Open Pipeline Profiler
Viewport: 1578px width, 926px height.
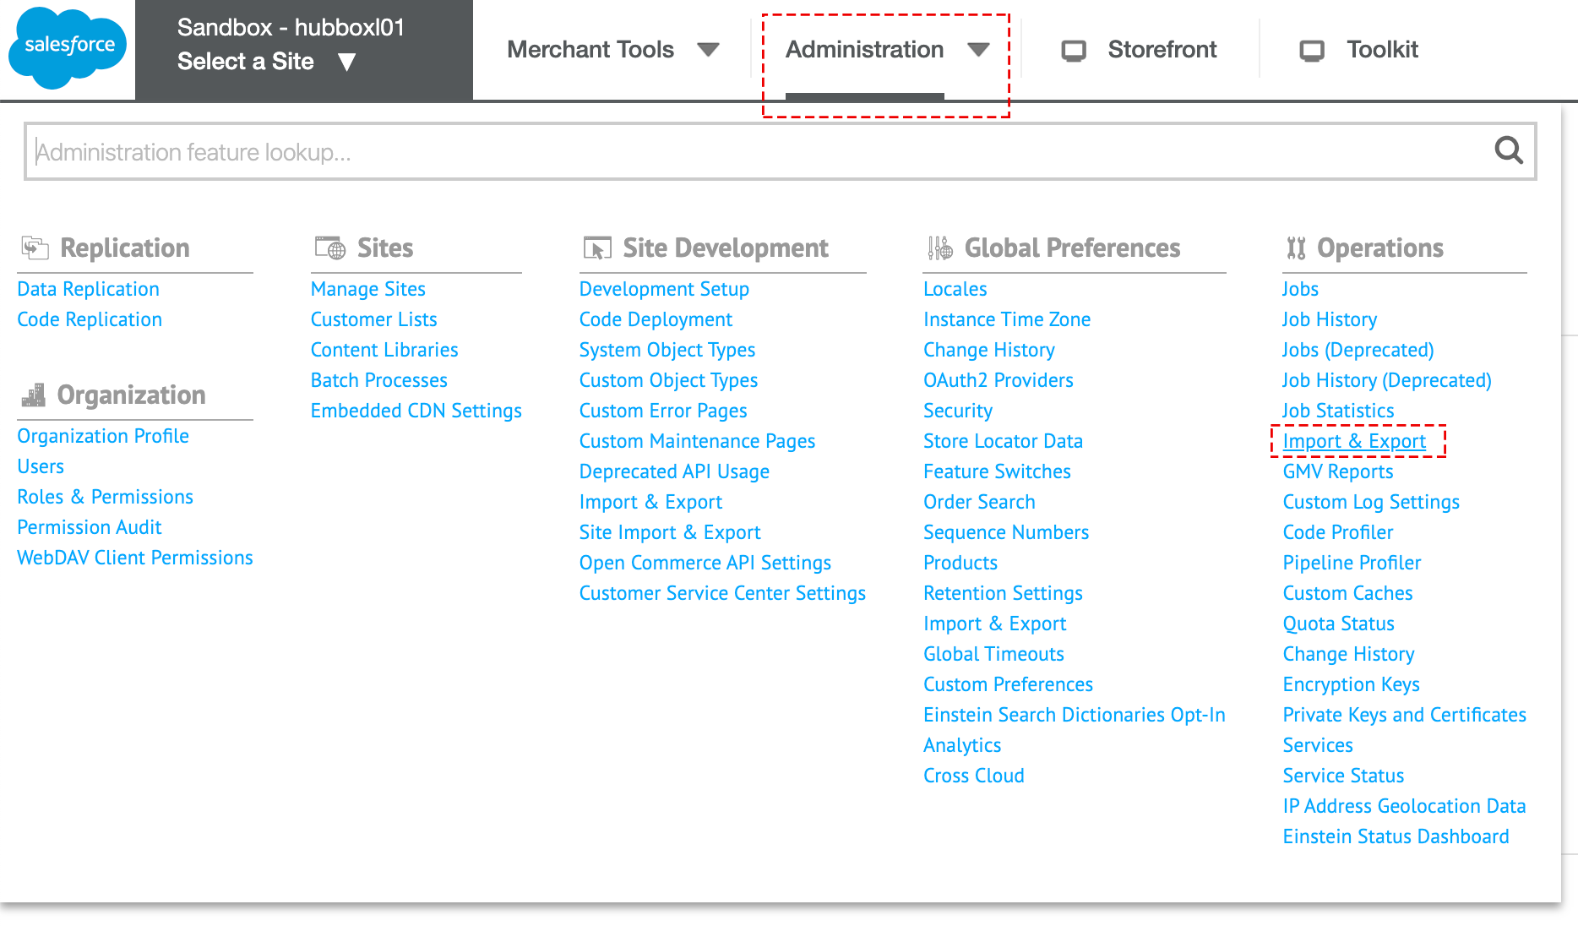(1352, 563)
